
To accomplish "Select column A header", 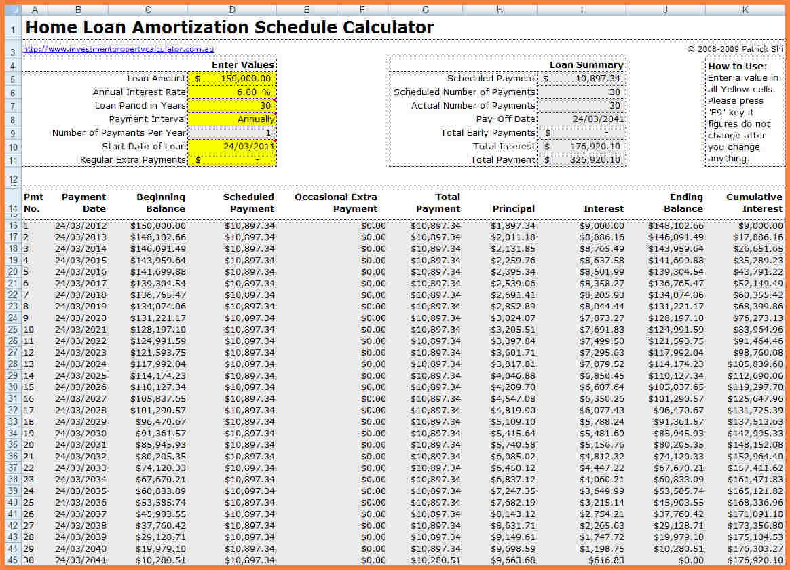I will [34, 9].
